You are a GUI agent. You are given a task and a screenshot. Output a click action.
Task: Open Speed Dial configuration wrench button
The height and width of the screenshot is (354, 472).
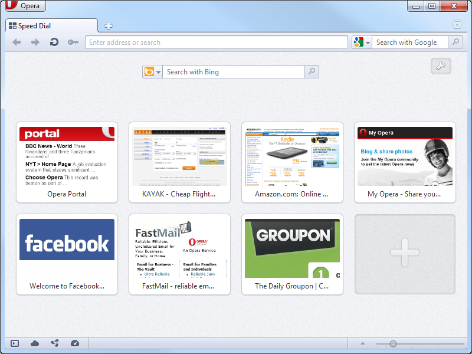pyautogui.click(x=441, y=66)
